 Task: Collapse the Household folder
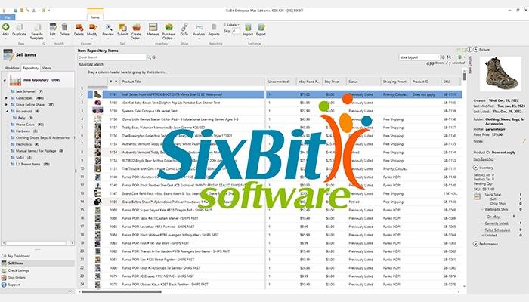coord(6,111)
